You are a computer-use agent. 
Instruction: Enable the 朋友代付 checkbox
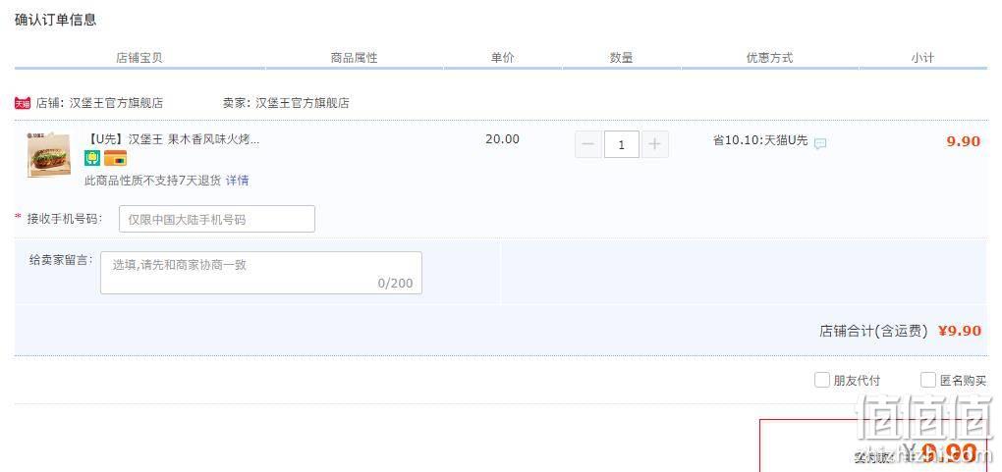pos(822,380)
